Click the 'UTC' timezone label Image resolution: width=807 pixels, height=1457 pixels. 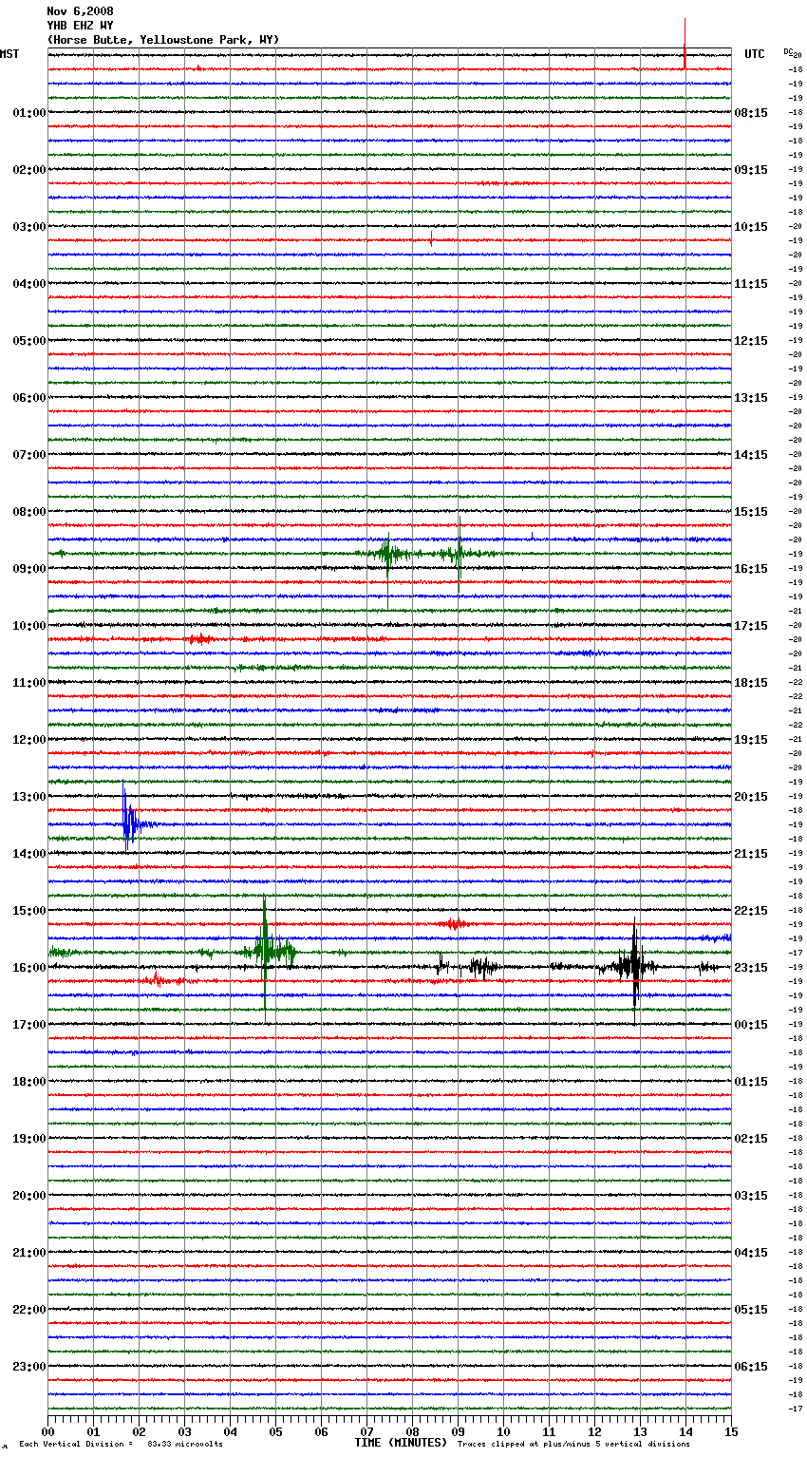click(755, 54)
